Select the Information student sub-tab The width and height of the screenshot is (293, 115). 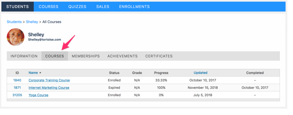click(x=24, y=56)
